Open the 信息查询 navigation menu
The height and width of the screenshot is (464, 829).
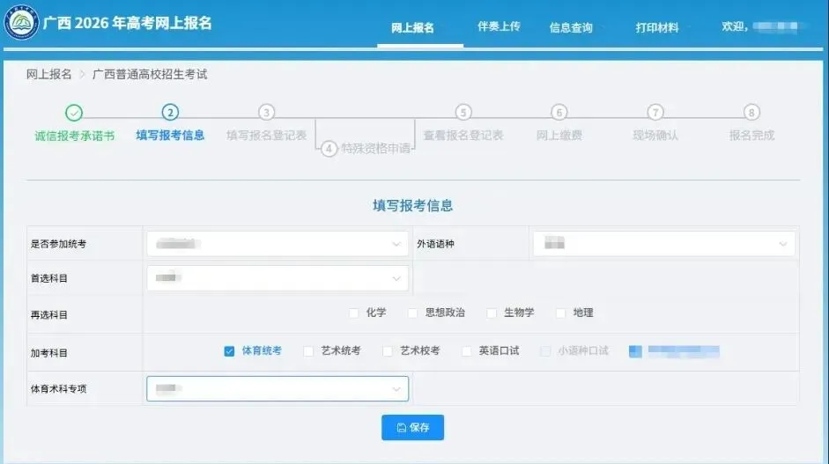[571, 27]
